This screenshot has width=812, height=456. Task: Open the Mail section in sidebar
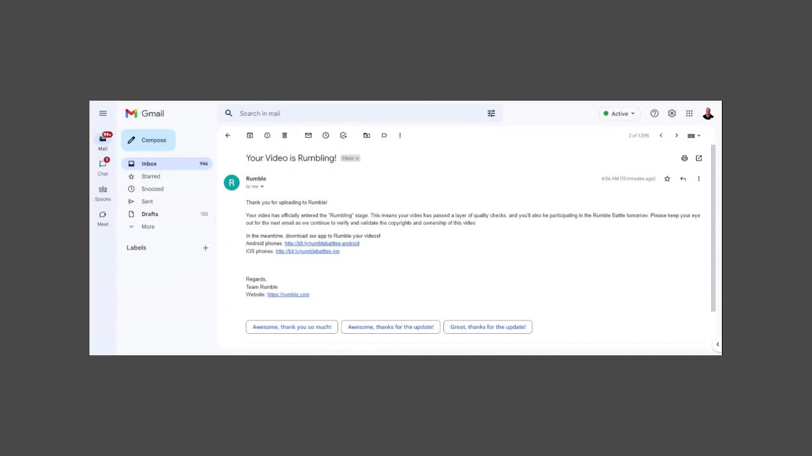[103, 141]
